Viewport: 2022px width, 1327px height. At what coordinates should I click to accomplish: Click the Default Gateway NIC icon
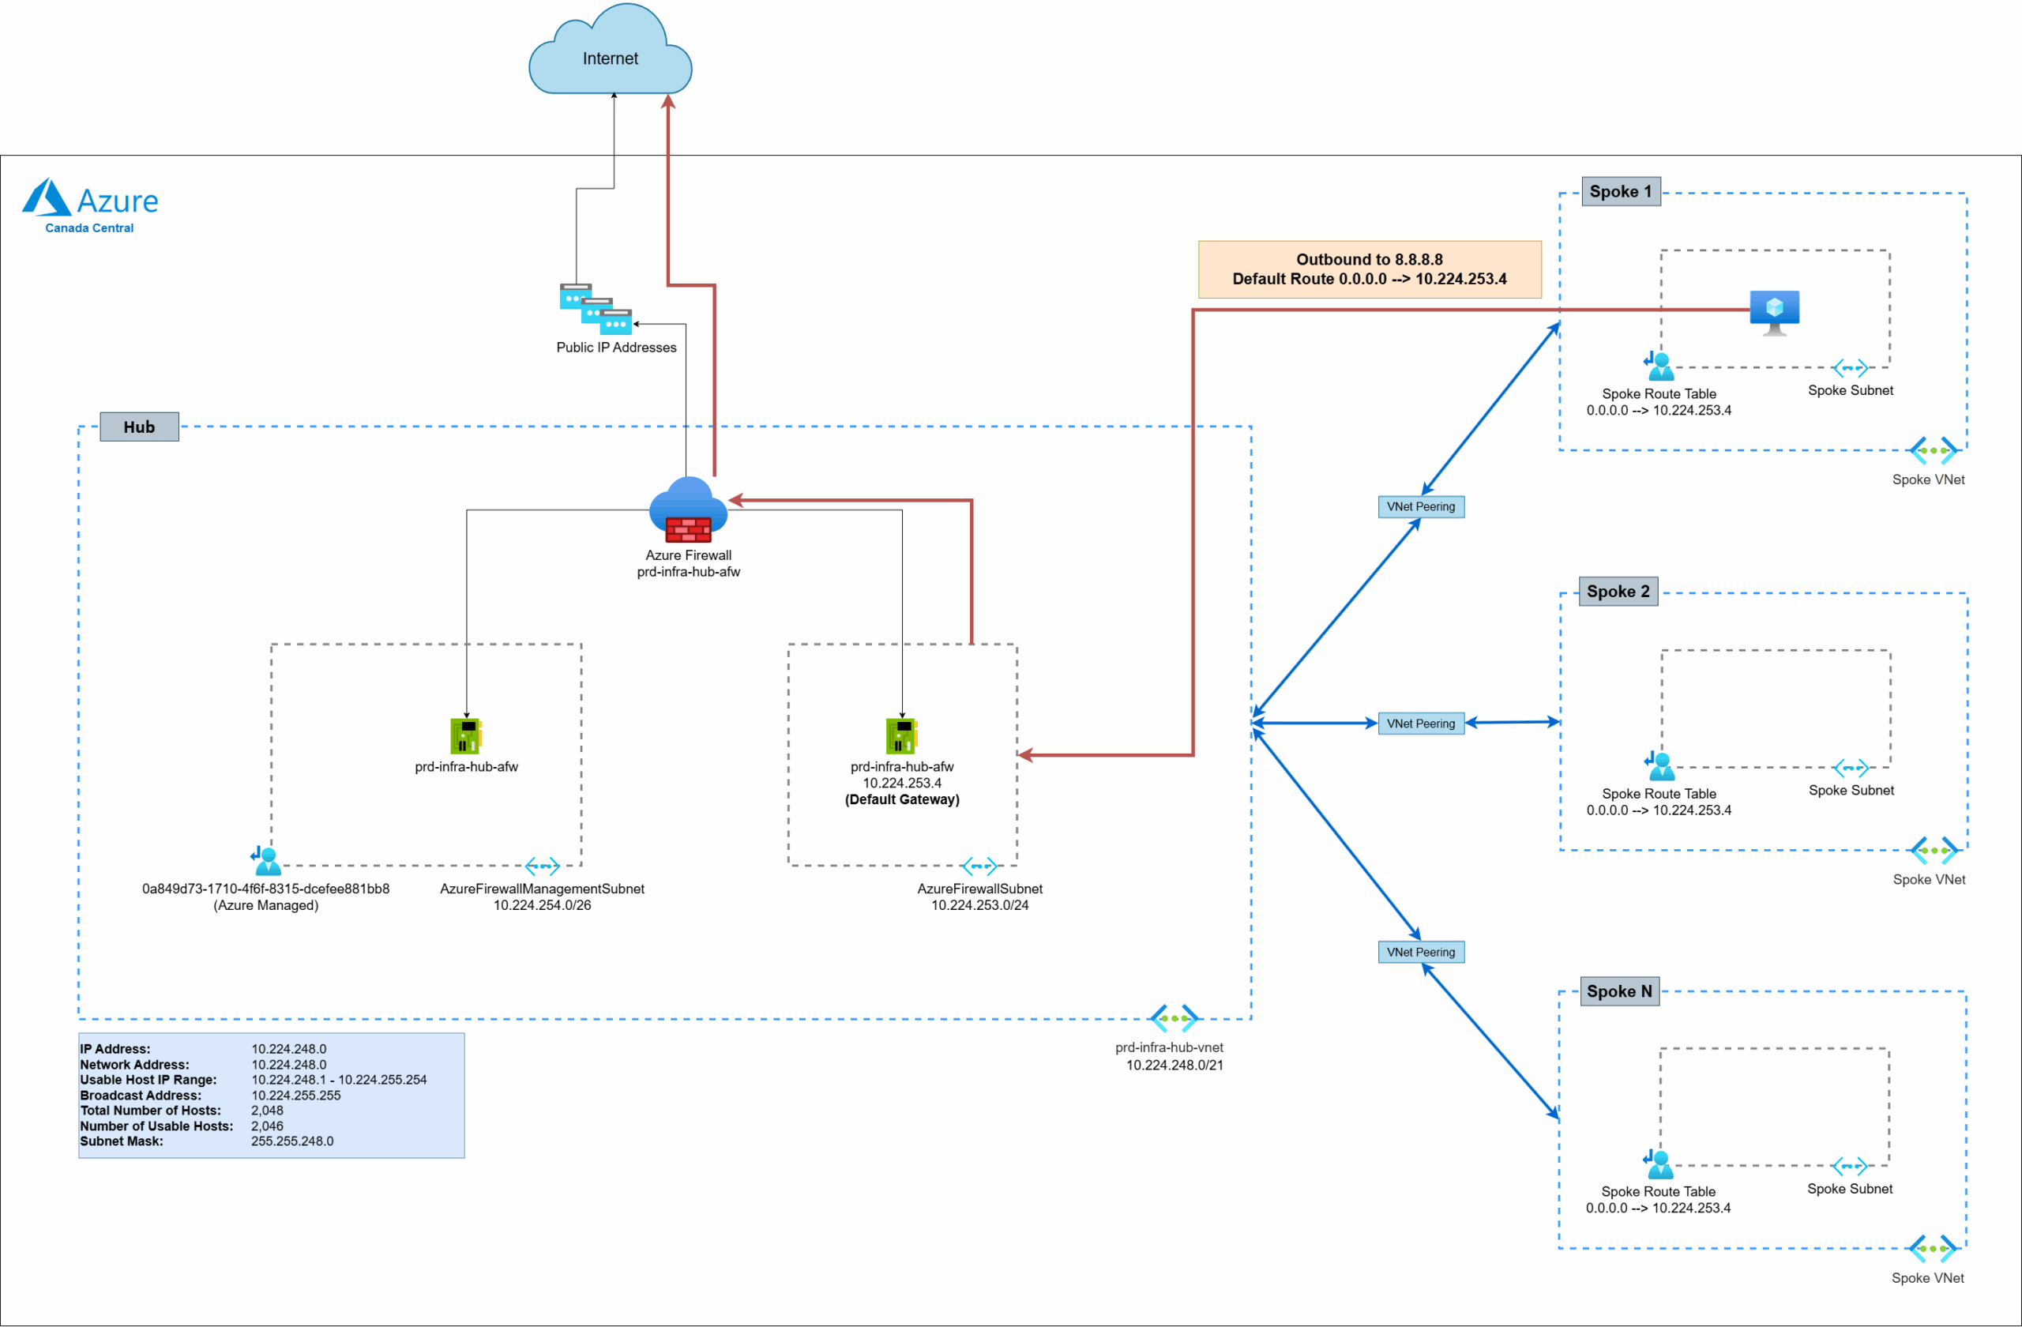point(901,735)
